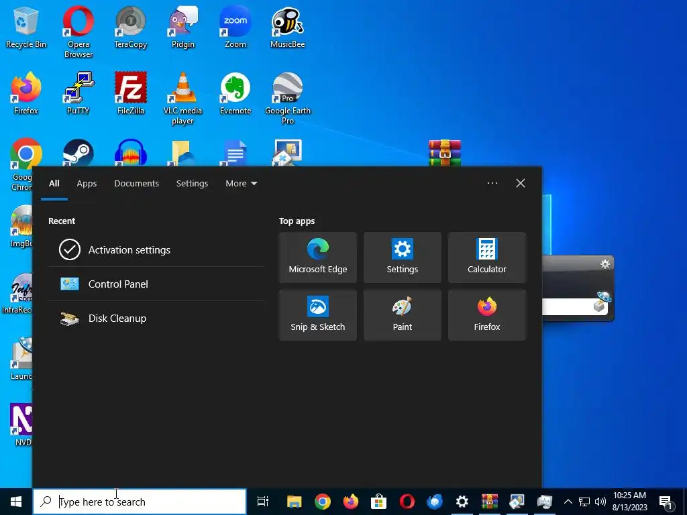
Task: Open search options ellipsis menu
Action: pos(492,183)
